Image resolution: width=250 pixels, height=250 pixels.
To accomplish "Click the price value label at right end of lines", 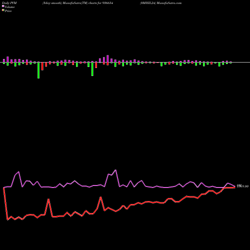I will pyautogui.click(x=242, y=186).
